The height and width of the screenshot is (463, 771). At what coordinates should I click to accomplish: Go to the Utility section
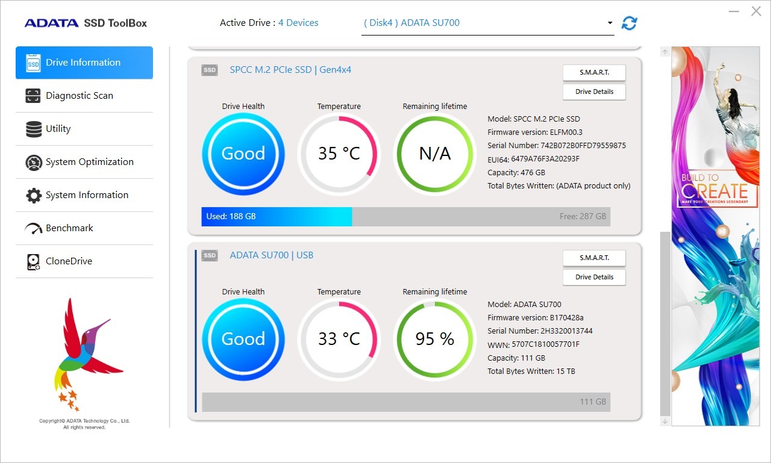pyautogui.click(x=84, y=129)
